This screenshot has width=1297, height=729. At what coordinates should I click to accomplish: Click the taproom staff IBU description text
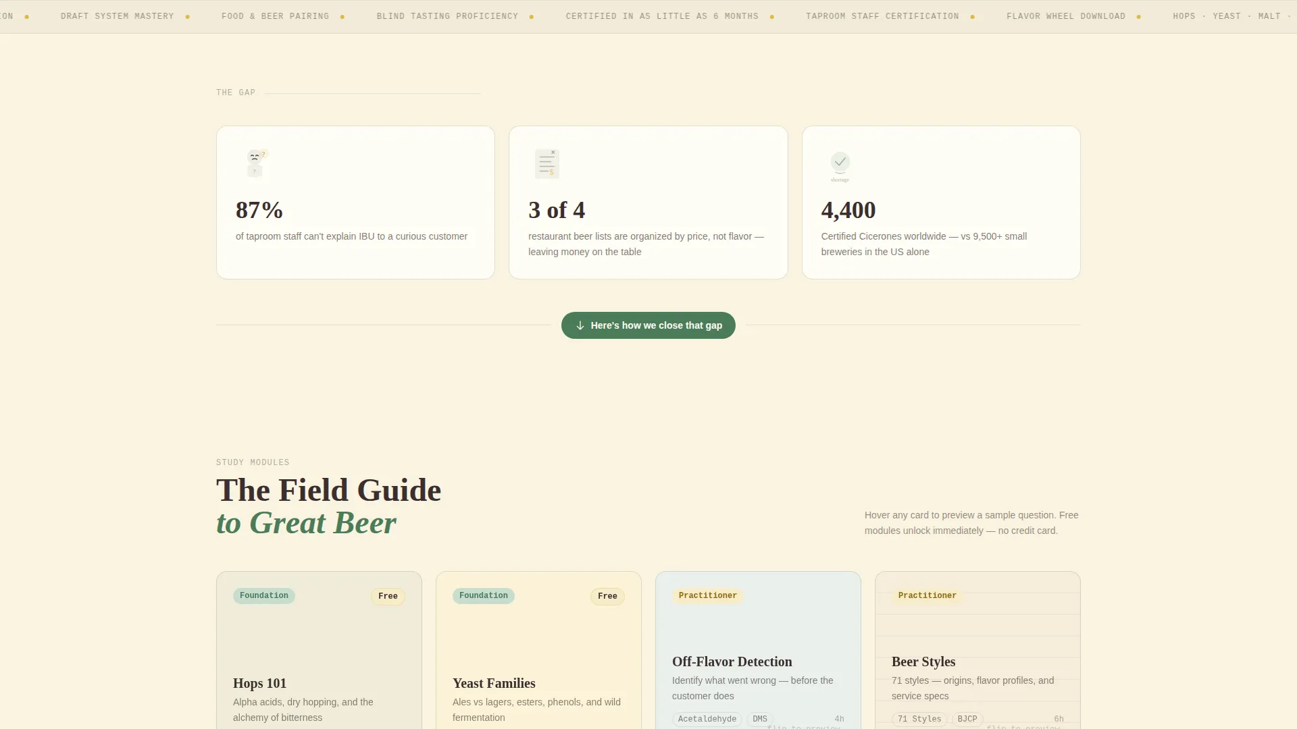(x=351, y=236)
